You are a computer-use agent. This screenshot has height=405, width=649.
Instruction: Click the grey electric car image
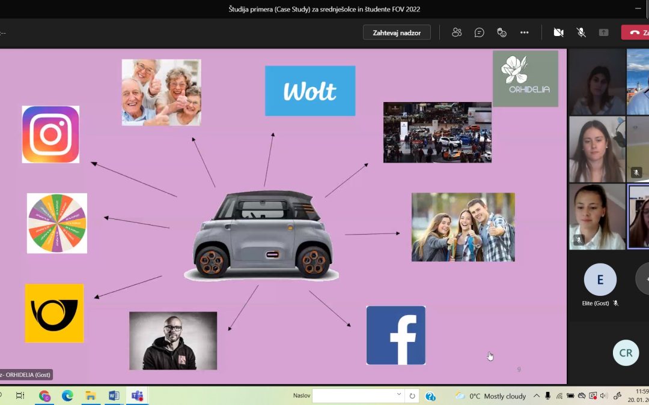(261, 235)
